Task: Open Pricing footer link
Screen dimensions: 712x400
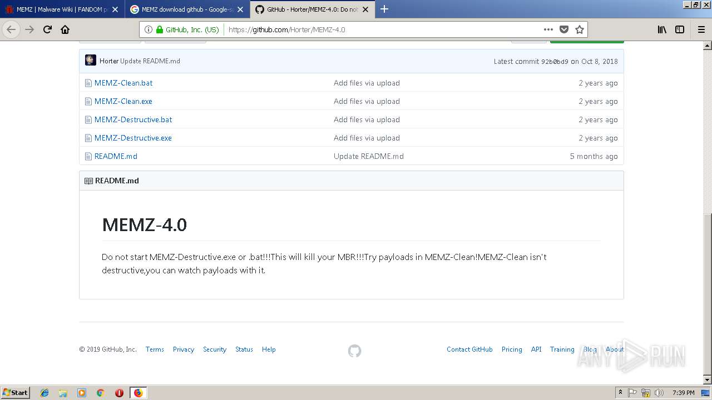Action: (x=512, y=349)
